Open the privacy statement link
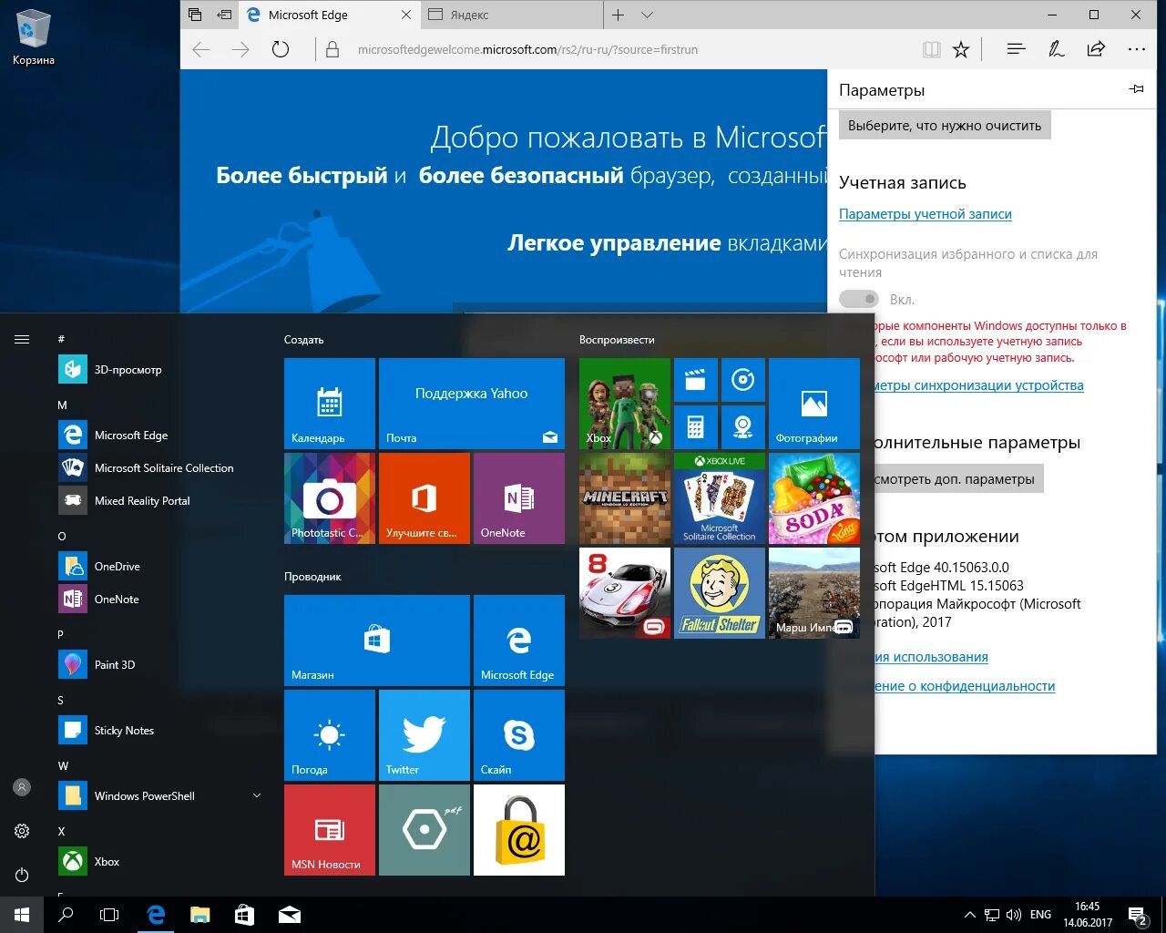This screenshot has width=1166, height=933. (965, 686)
